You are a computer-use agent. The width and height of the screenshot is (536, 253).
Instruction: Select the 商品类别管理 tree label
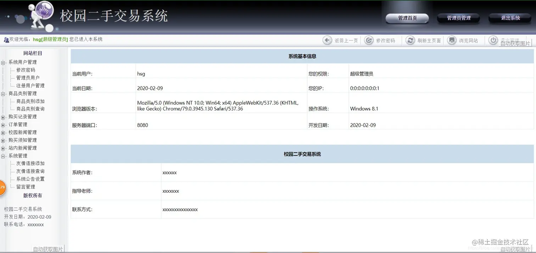23,93
